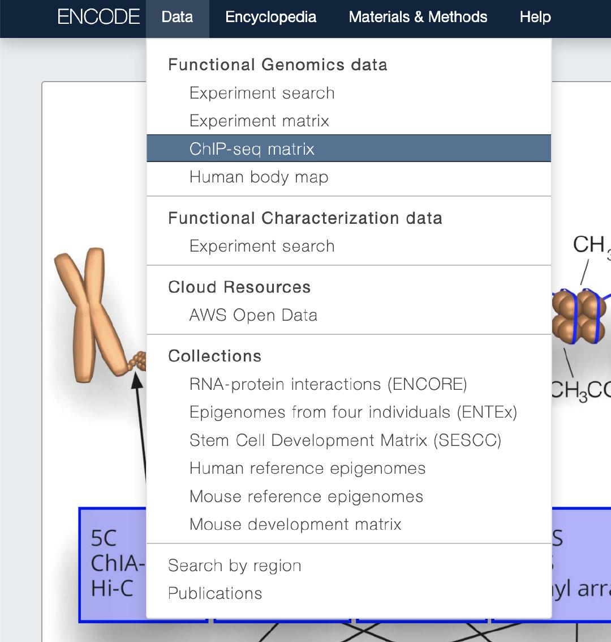Viewport: 611px width, 642px height.
Task: Choose Experiment matrix
Action: point(259,121)
